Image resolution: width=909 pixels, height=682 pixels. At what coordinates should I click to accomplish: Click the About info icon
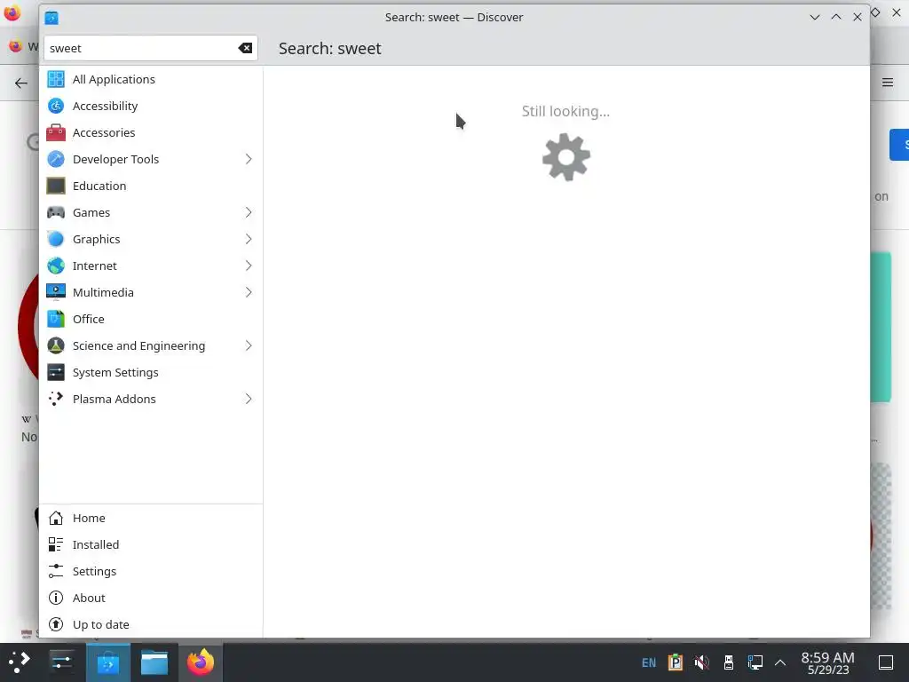(x=56, y=599)
